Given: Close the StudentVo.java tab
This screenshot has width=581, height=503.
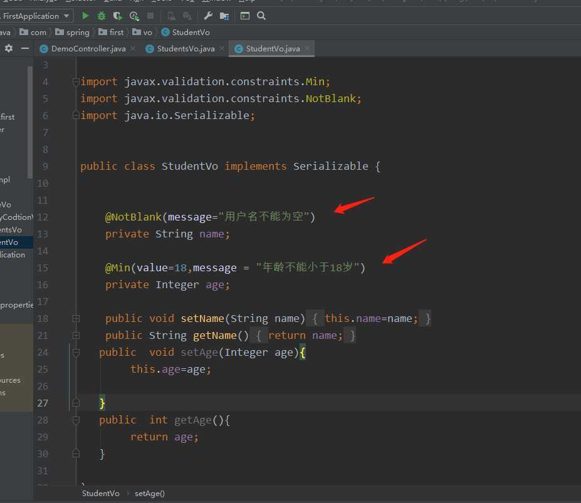Looking at the screenshot, I should [x=307, y=48].
